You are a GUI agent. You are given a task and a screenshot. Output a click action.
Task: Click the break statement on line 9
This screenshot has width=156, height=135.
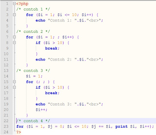[52, 48]
